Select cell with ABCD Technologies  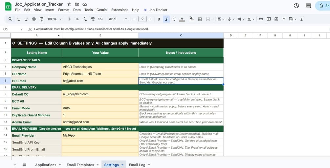click(x=100, y=67)
